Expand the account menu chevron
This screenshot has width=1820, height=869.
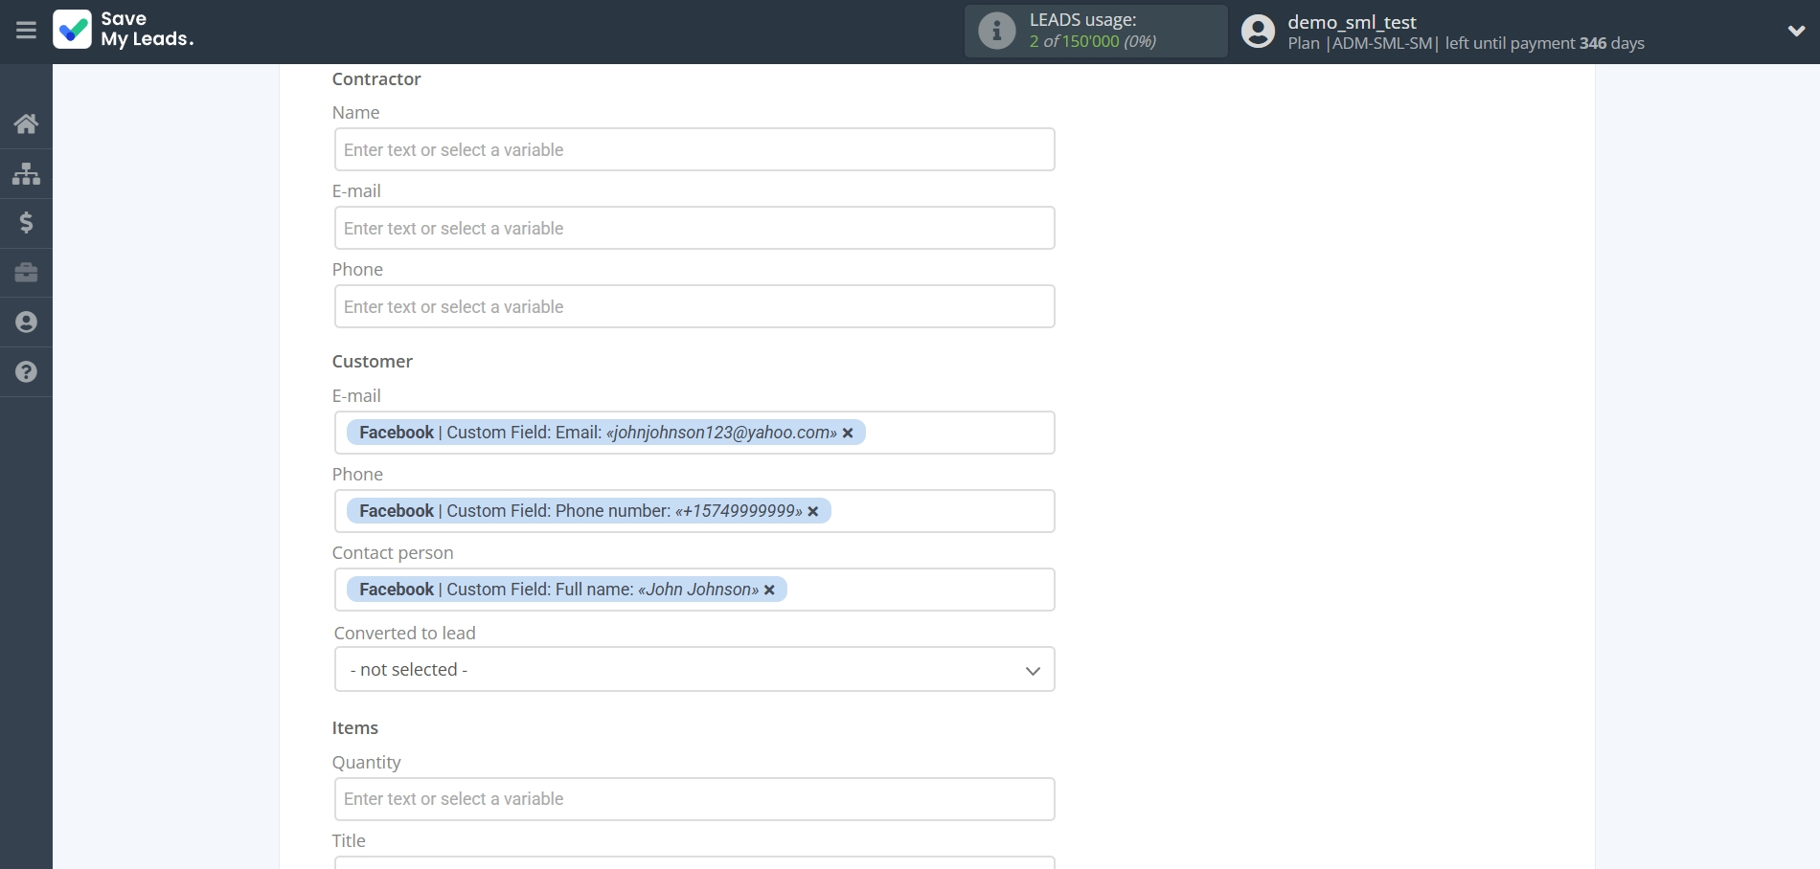[1796, 31]
